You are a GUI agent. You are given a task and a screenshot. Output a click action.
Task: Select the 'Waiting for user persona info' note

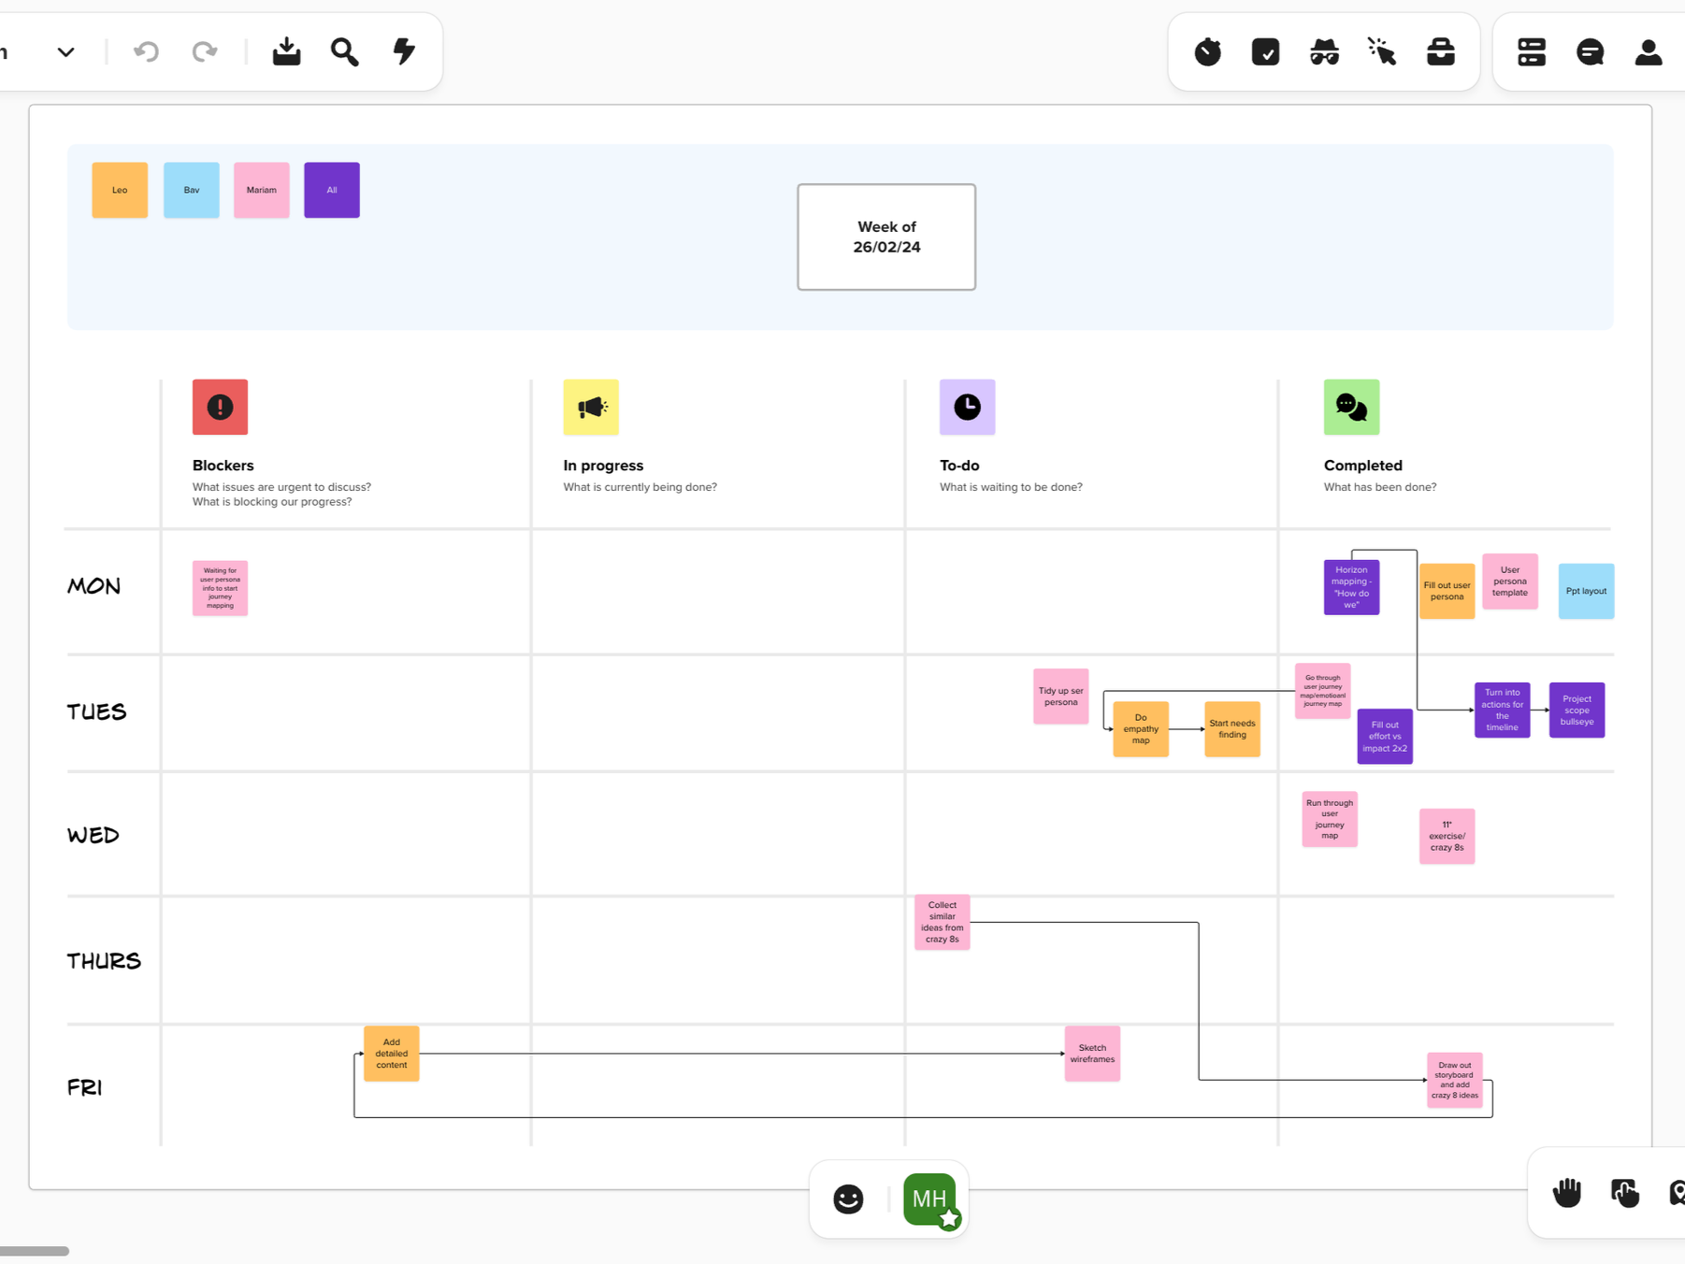(x=221, y=588)
